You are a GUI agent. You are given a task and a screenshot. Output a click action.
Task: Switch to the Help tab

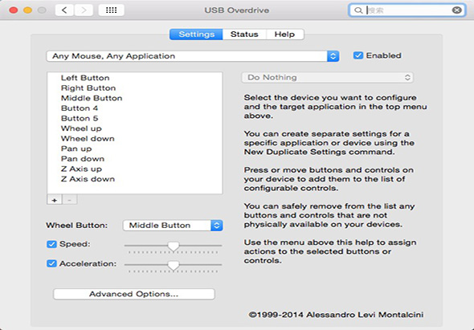coord(284,35)
